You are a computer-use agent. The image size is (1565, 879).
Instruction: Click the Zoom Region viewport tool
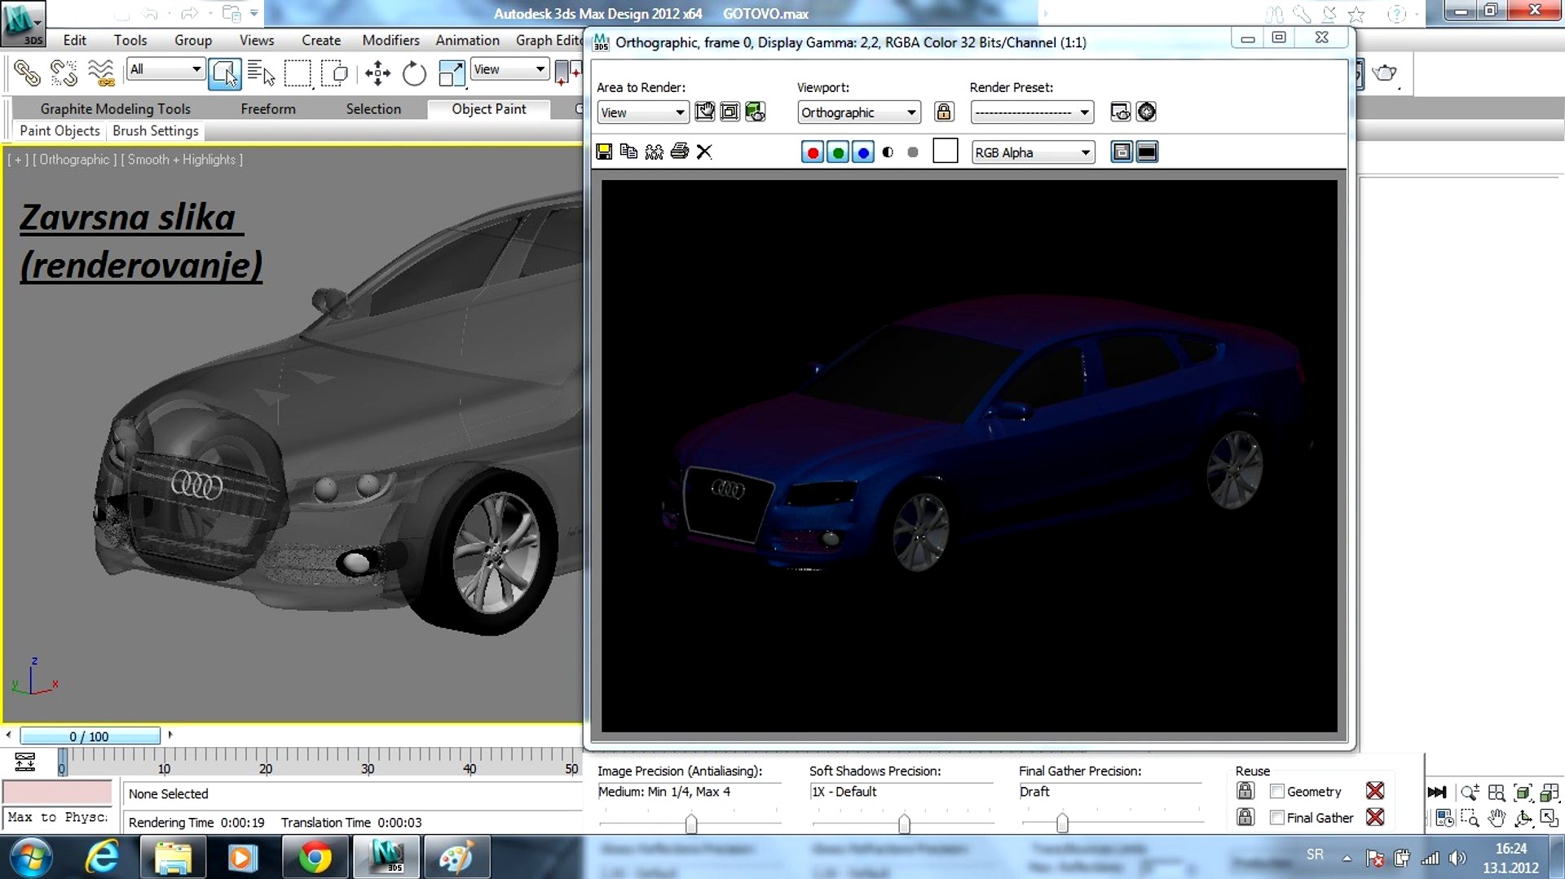point(1470,818)
